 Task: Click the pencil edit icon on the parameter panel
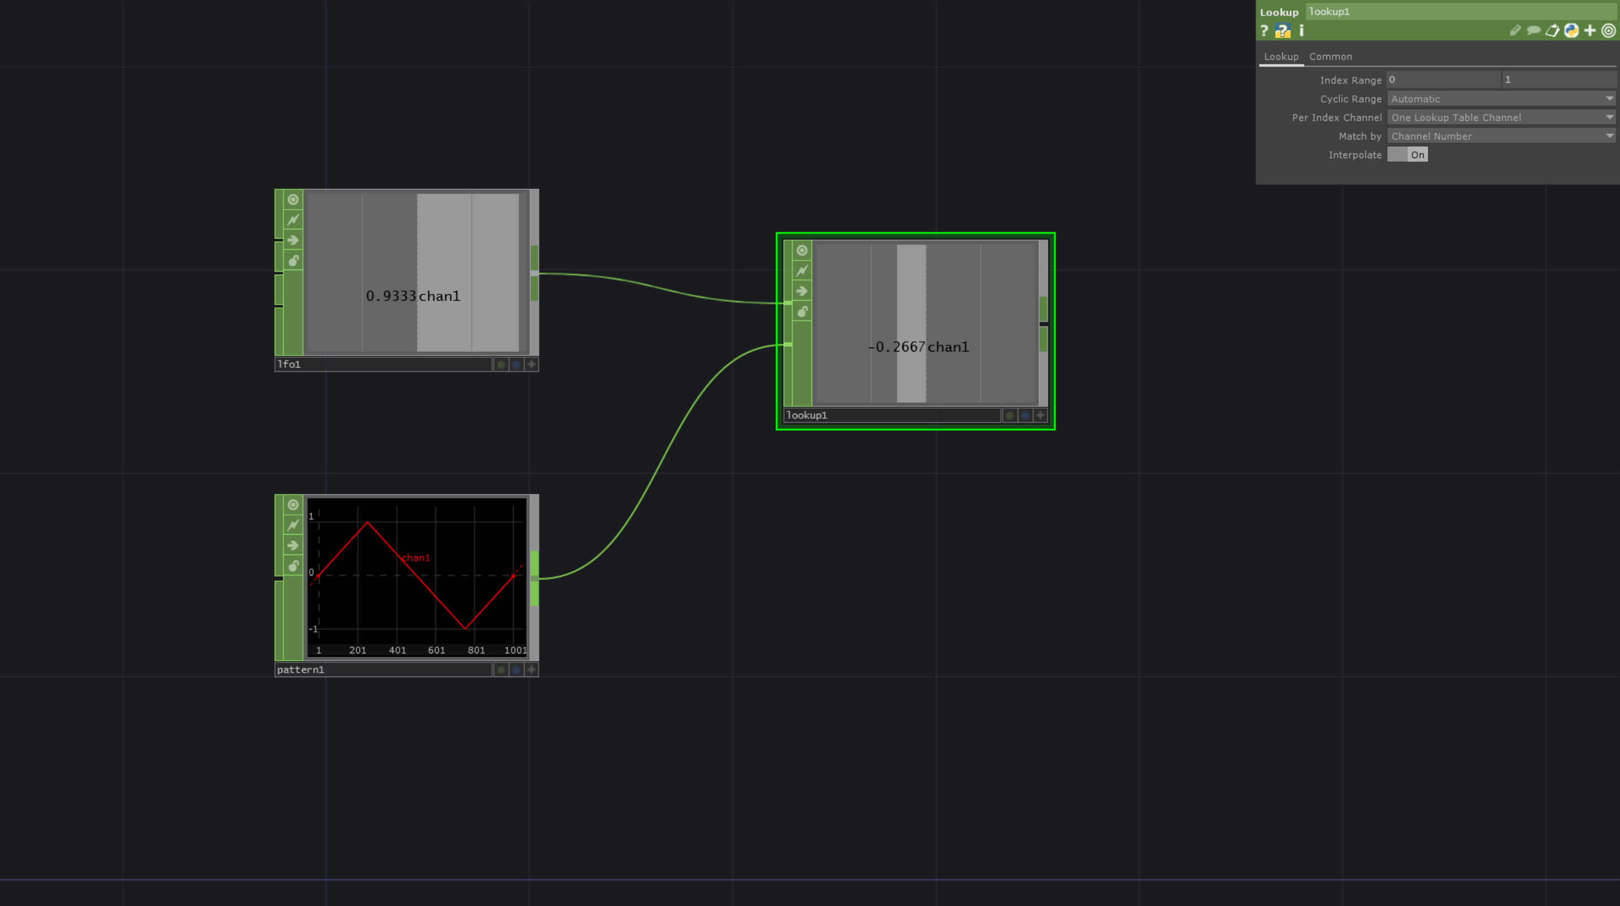click(x=1515, y=30)
